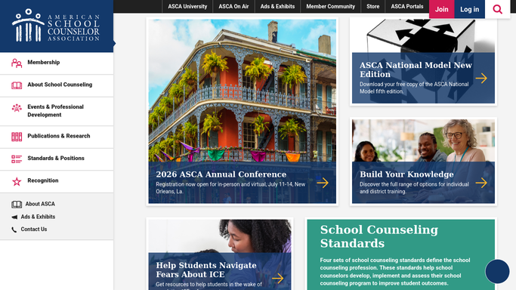This screenshot has height=290, width=516.
Task: Click the Contact Us phone icon
Action: 14,230
